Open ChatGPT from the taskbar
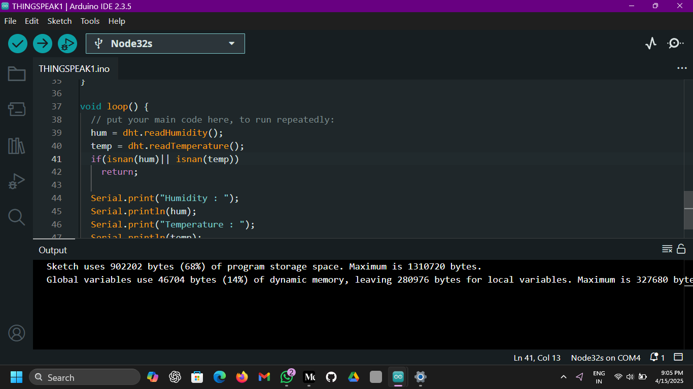This screenshot has height=389, width=693. pyautogui.click(x=175, y=377)
